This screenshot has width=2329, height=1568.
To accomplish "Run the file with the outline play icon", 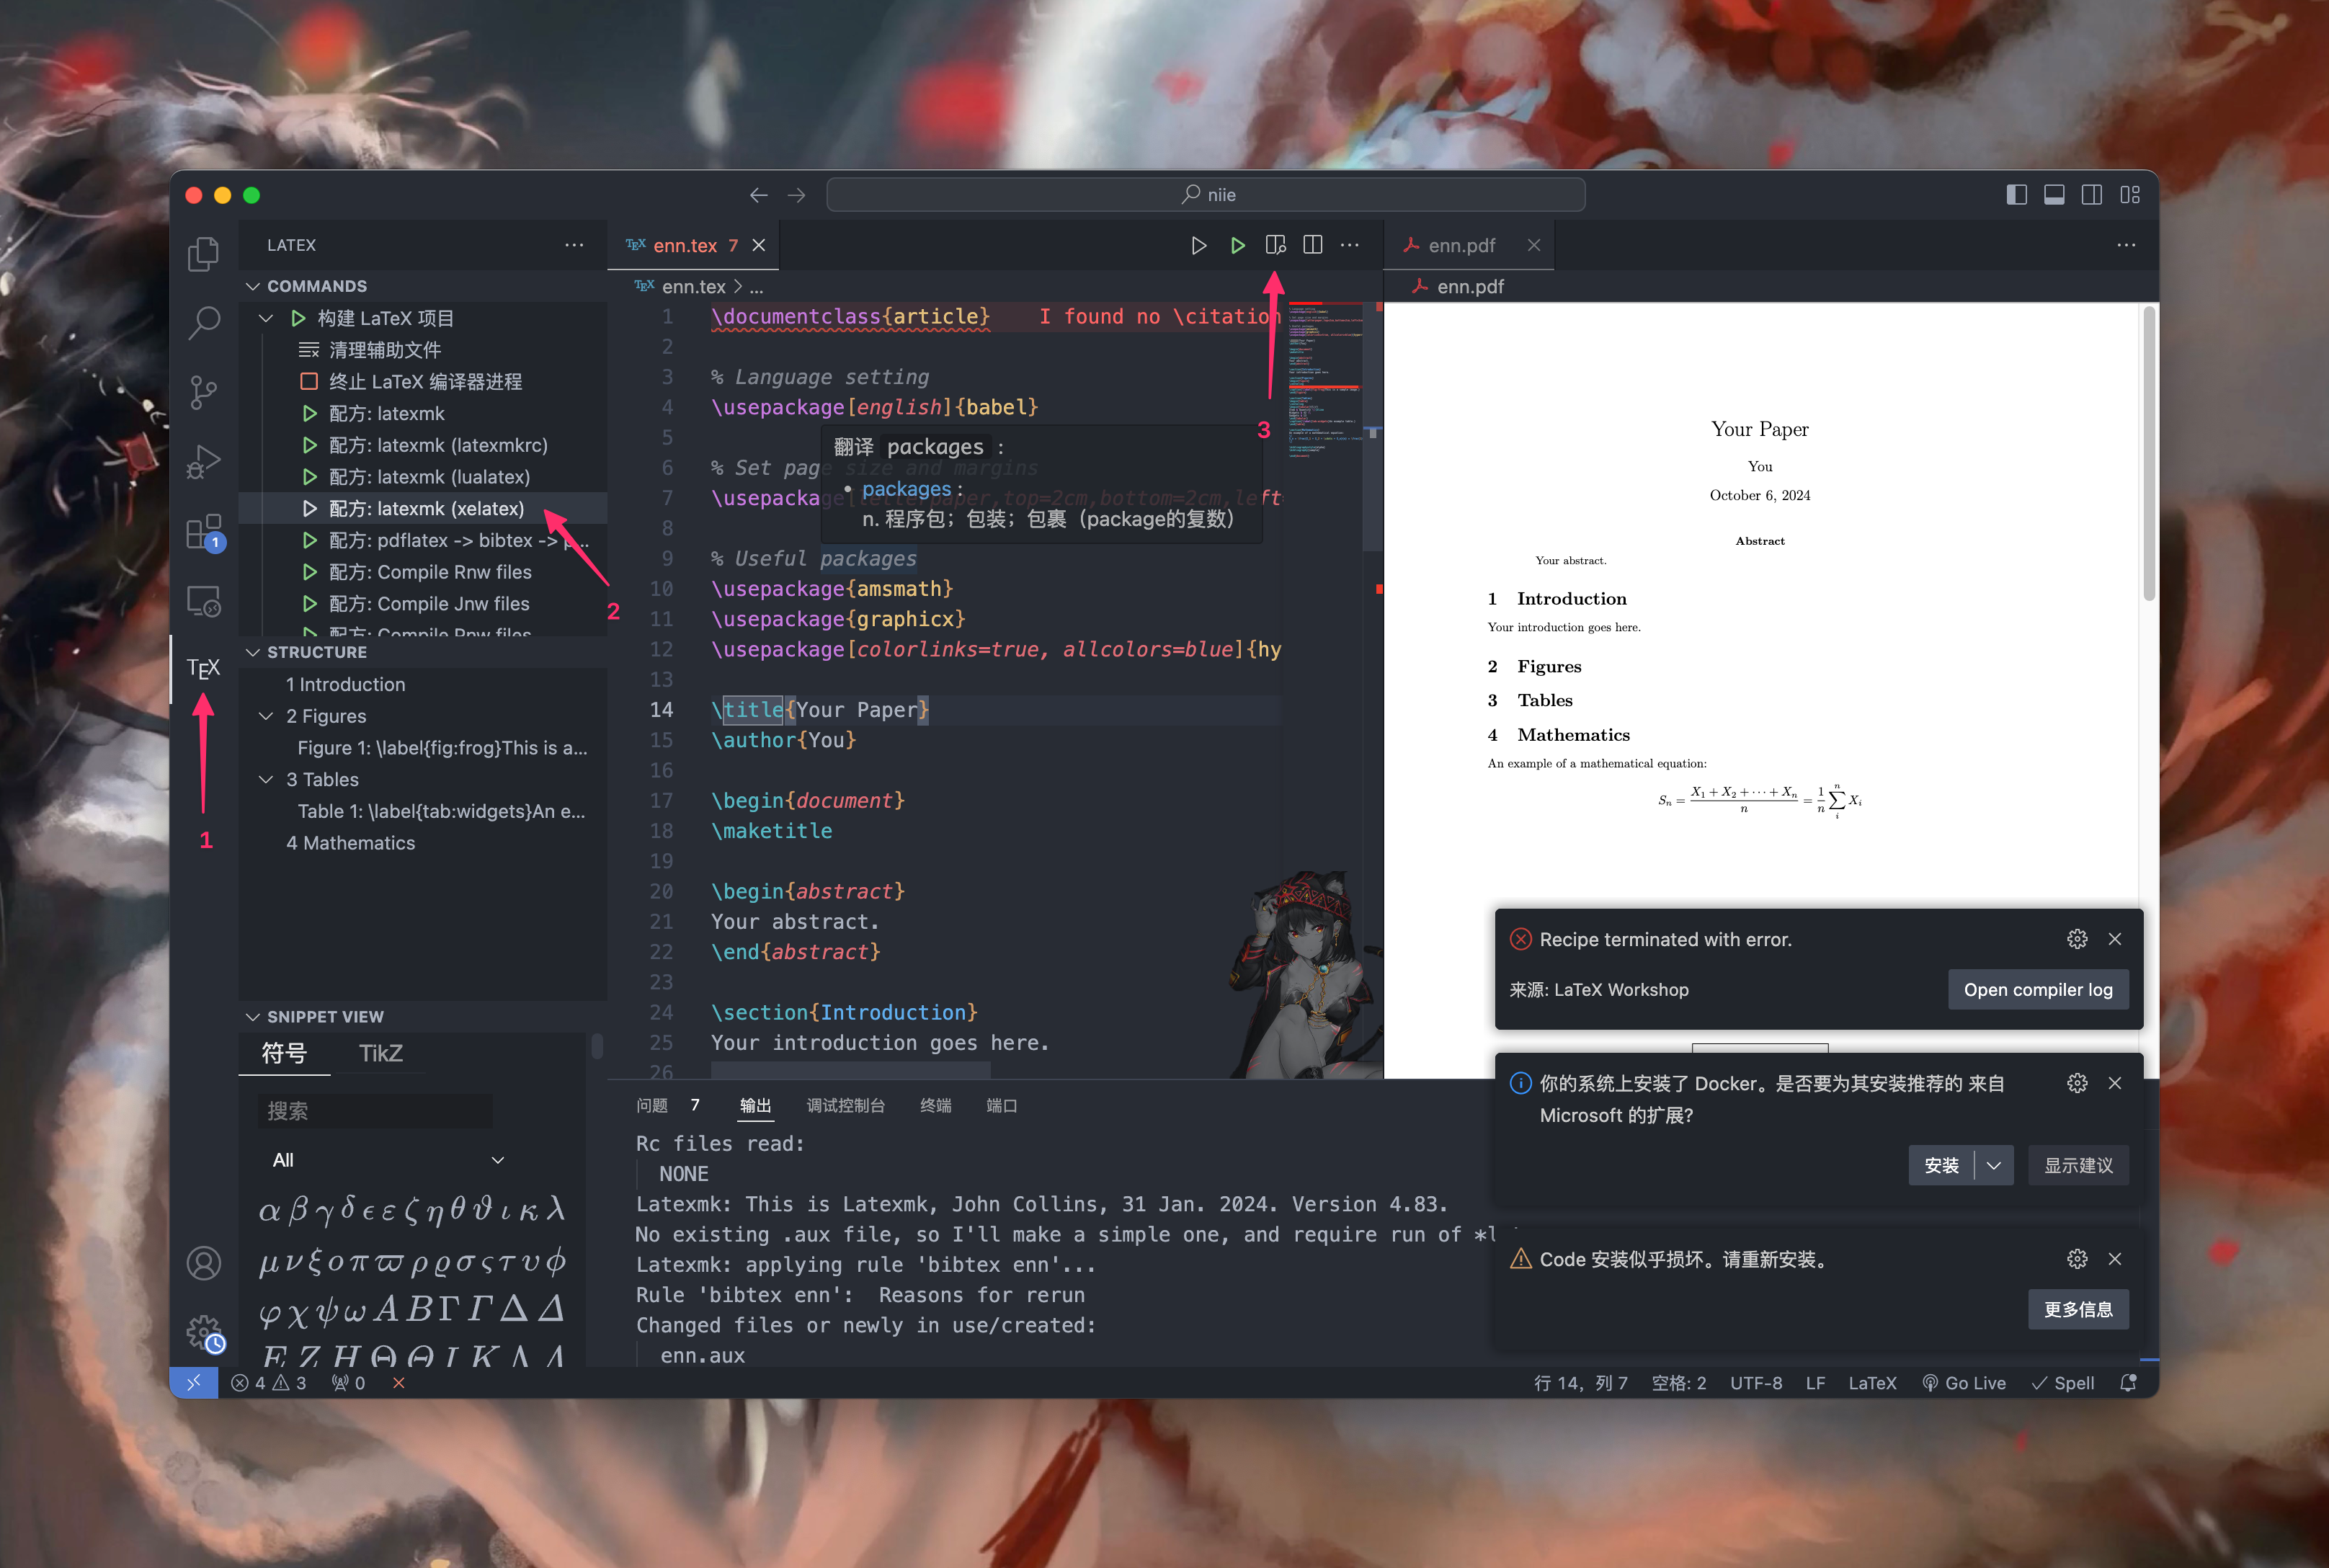I will pyautogui.click(x=1199, y=245).
